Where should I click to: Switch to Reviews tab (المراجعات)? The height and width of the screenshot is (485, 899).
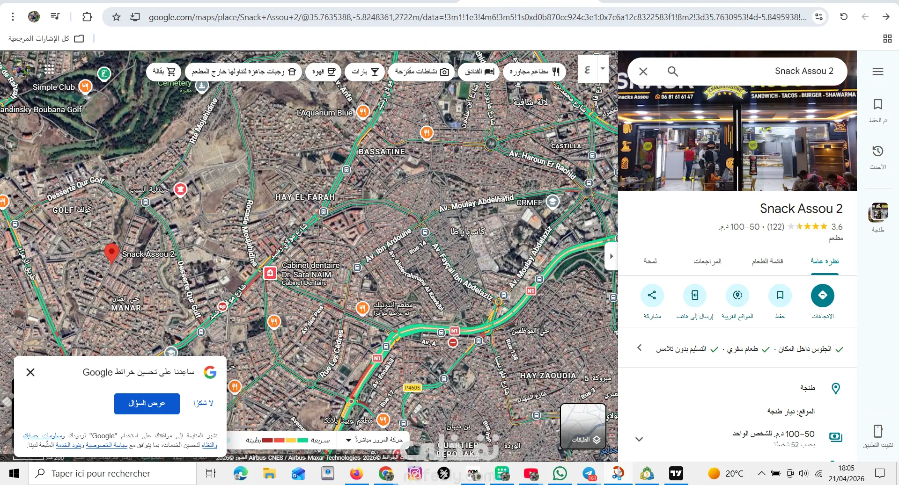pos(707,261)
